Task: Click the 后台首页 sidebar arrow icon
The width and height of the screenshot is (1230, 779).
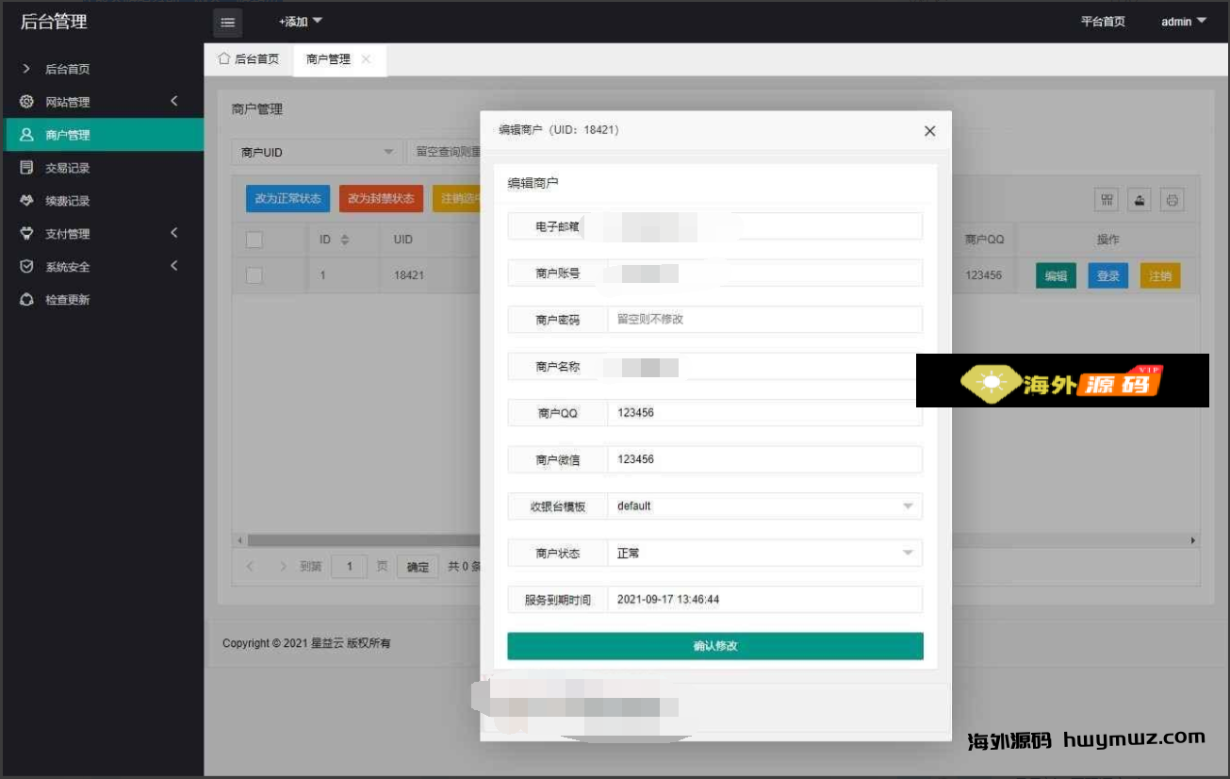Action: click(x=26, y=69)
